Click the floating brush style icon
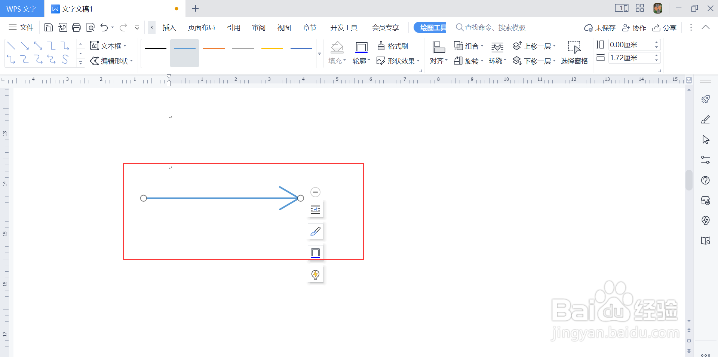This screenshot has width=718, height=357. (x=316, y=231)
